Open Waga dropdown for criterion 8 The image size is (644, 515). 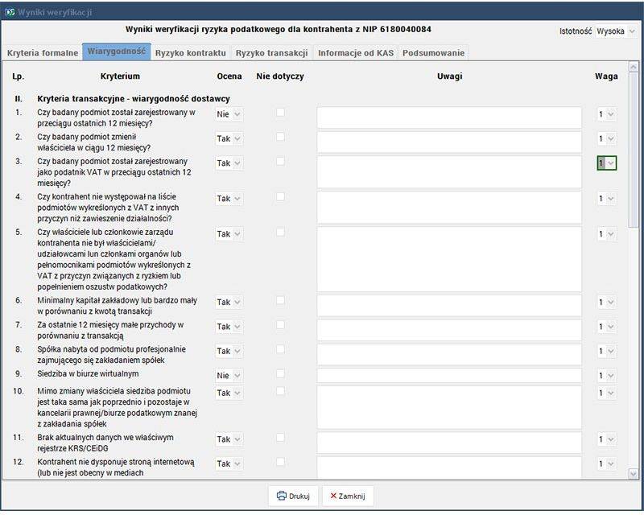pyautogui.click(x=606, y=351)
